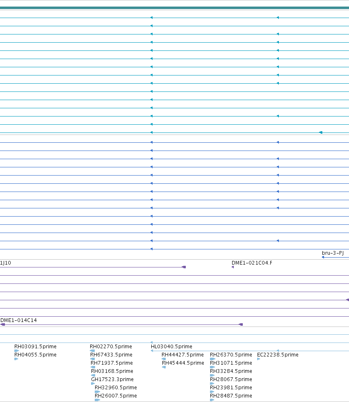Screen dimensions: 349x402
Task: Select the DME1-014C14 clone label
Action: [x=18, y=320]
